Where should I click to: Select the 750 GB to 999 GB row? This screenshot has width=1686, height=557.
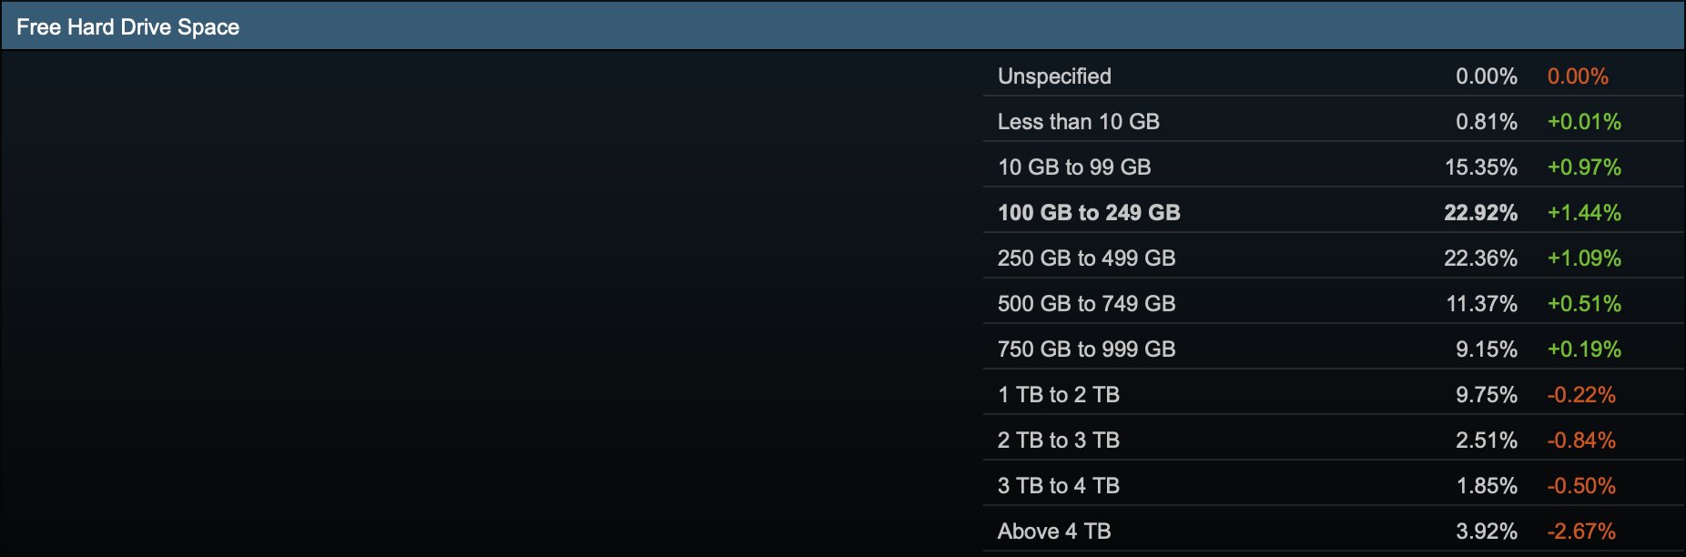click(1334, 347)
